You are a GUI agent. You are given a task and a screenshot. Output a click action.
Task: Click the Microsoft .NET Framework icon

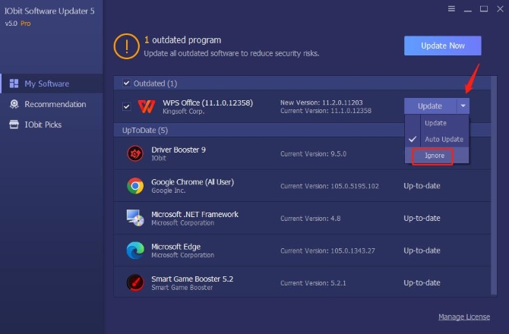pyautogui.click(x=135, y=218)
